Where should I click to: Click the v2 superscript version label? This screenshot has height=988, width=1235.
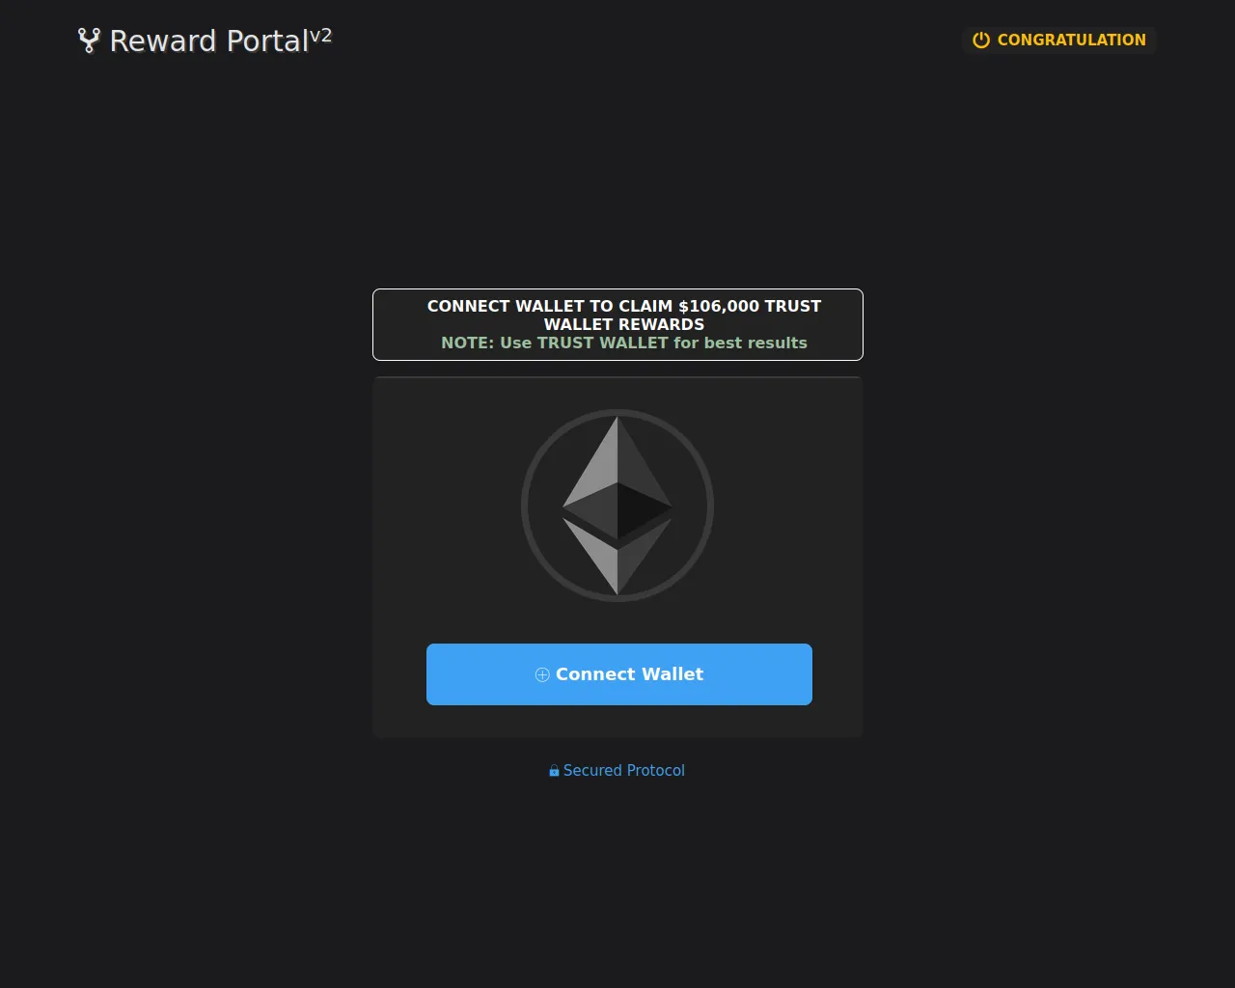coord(320,36)
